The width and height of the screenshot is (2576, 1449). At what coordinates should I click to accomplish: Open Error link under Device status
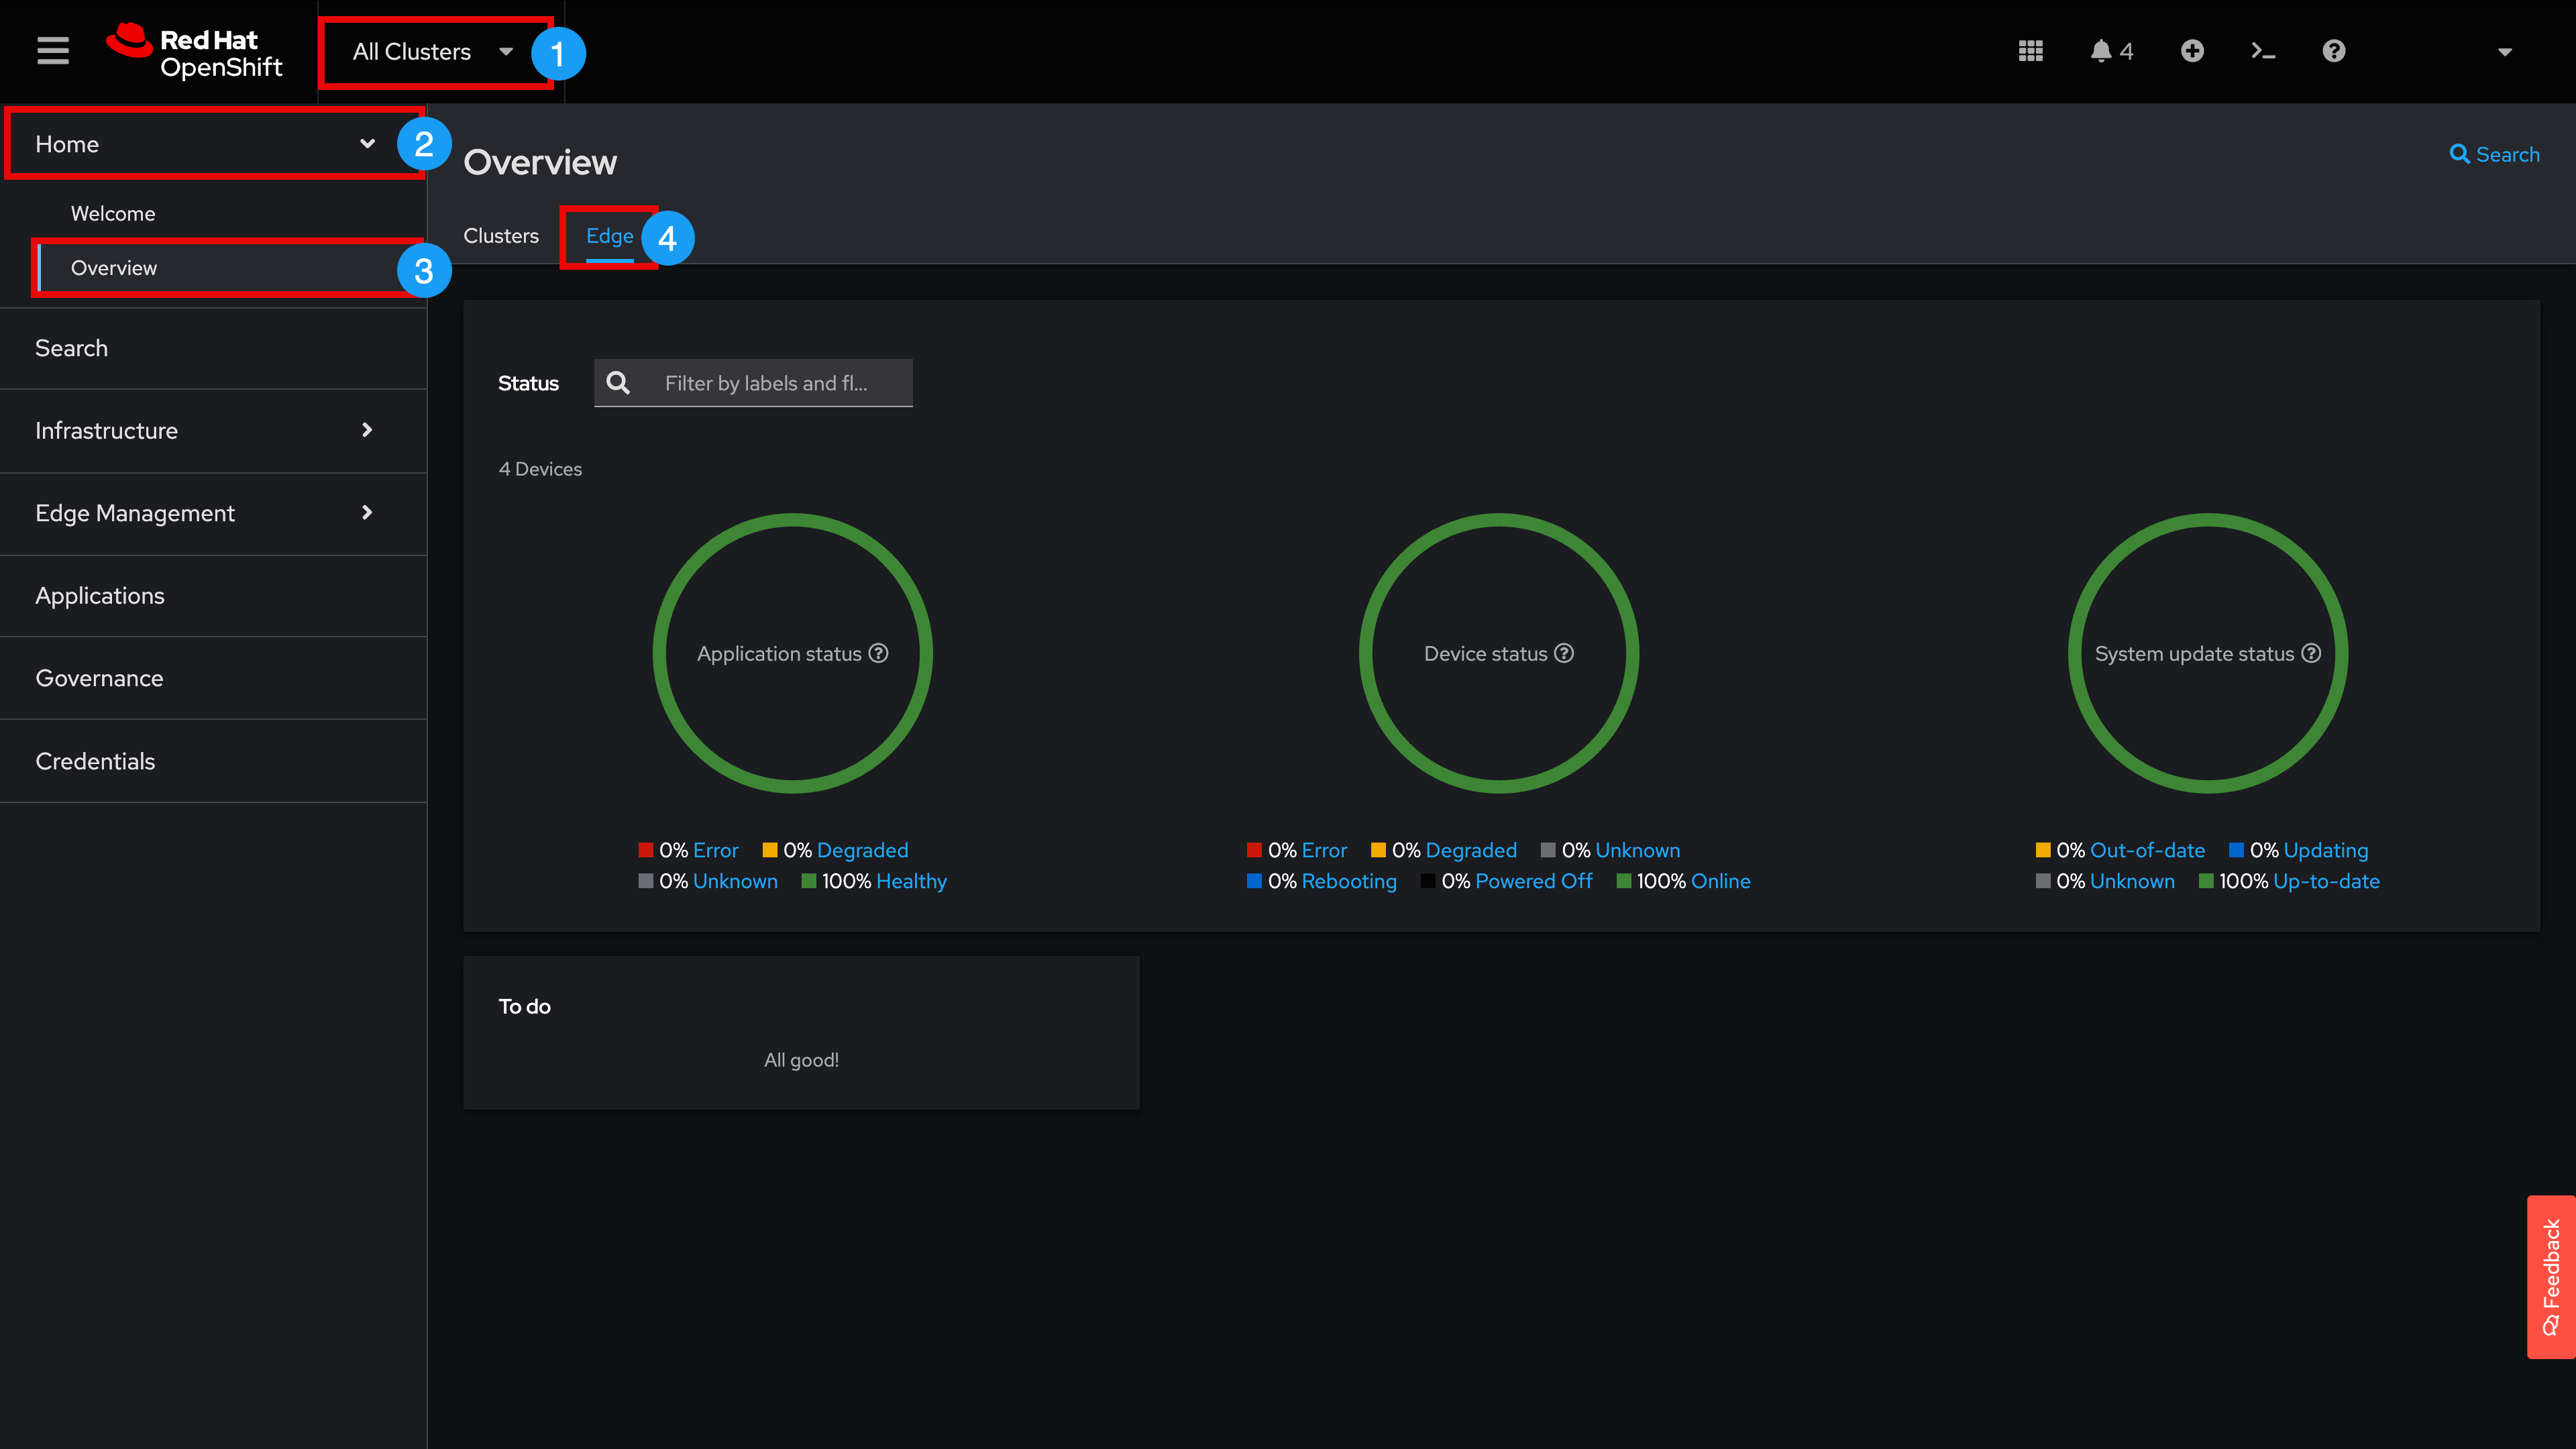point(1325,850)
